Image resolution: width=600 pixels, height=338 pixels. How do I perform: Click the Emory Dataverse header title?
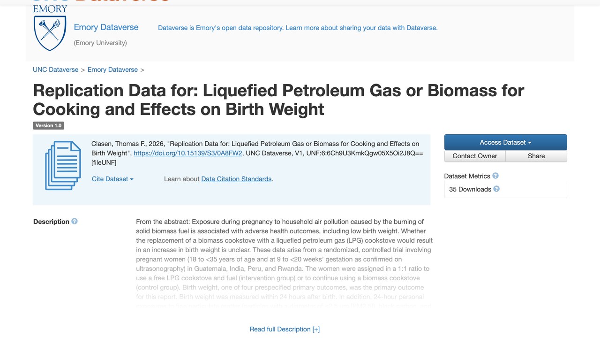pos(106,27)
